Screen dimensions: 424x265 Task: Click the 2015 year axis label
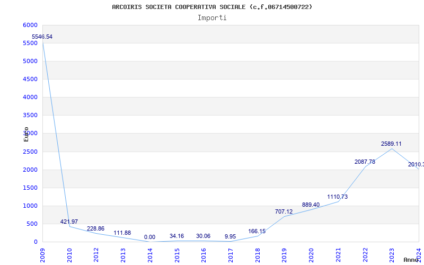click(x=177, y=255)
